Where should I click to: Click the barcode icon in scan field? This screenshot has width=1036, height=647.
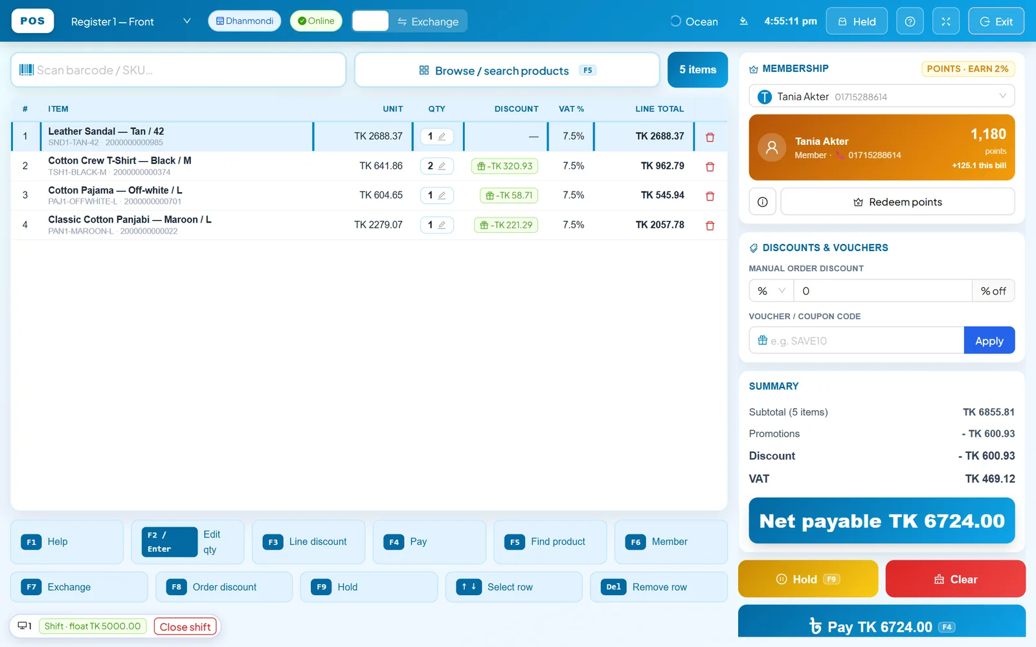pyautogui.click(x=27, y=70)
